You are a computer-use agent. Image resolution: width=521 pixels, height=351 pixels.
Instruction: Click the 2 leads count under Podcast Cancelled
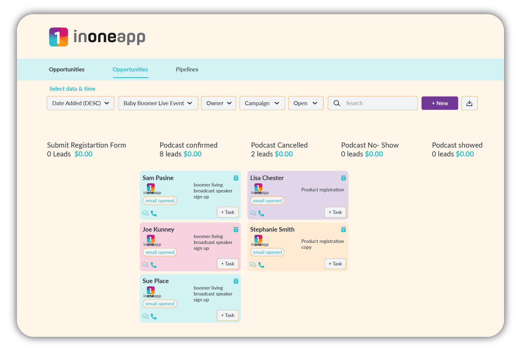click(262, 154)
